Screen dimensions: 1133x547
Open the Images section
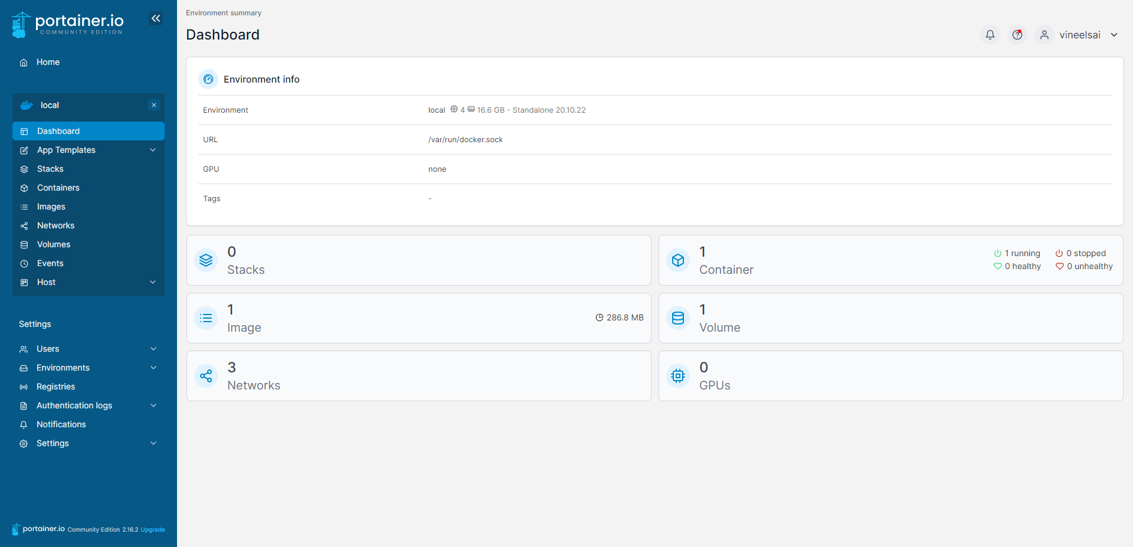51,207
